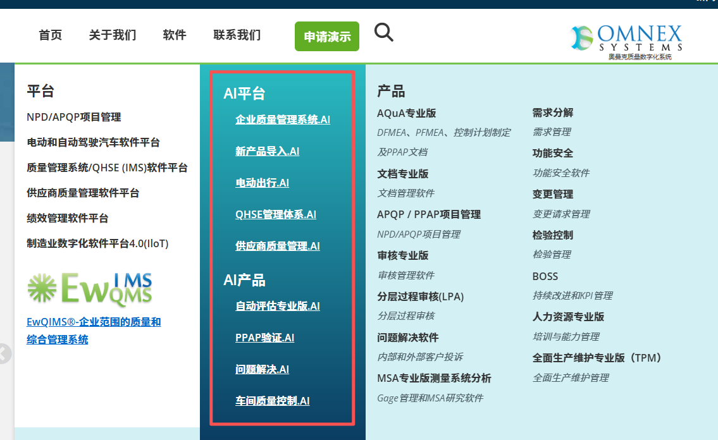
Task: Click the 功能安全软件 description
Action: point(561,173)
